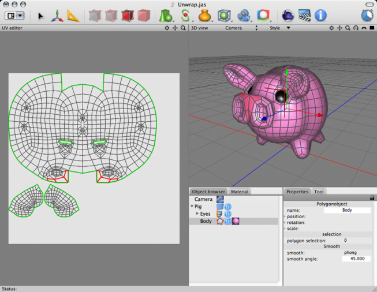
Task: Open the Style dropdown menu
Action: pos(279,28)
